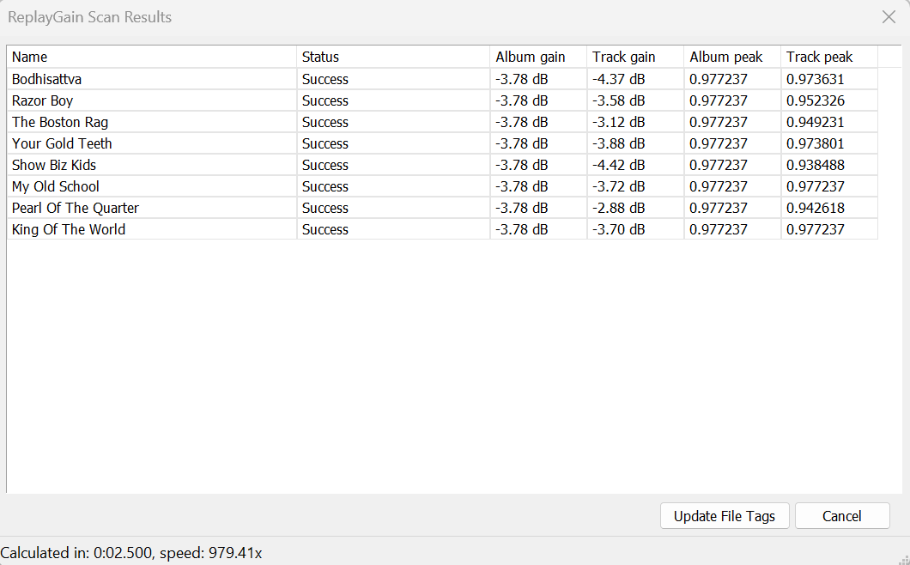Select the Razor Boy track row
The width and height of the screenshot is (910, 565).
442,100
